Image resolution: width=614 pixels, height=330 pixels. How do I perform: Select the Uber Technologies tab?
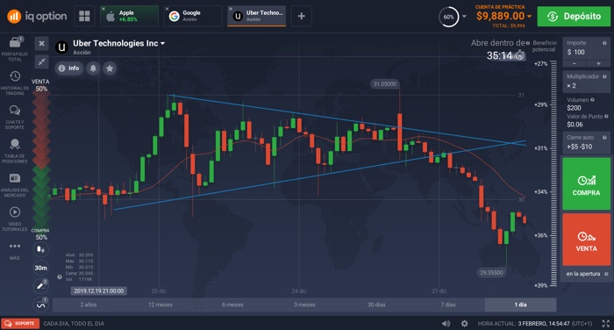(257, 16)
